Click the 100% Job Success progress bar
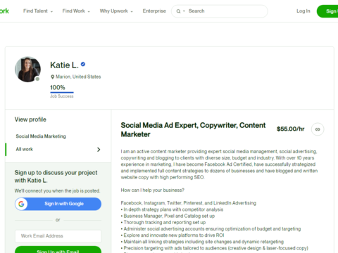338x253 pixels. point(62,93)
